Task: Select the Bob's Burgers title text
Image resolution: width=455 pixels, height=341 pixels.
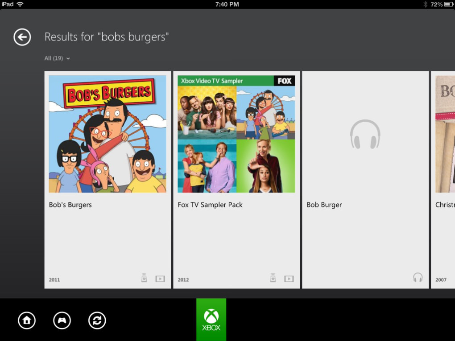Action: click(70, 205)
